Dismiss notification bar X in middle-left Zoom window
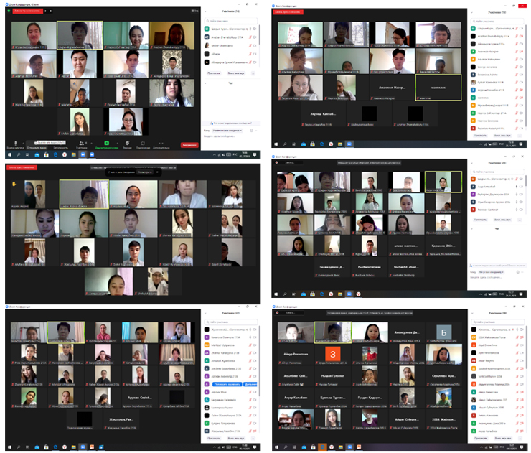Viewport: 531px width, 453px height. (157, 172)
